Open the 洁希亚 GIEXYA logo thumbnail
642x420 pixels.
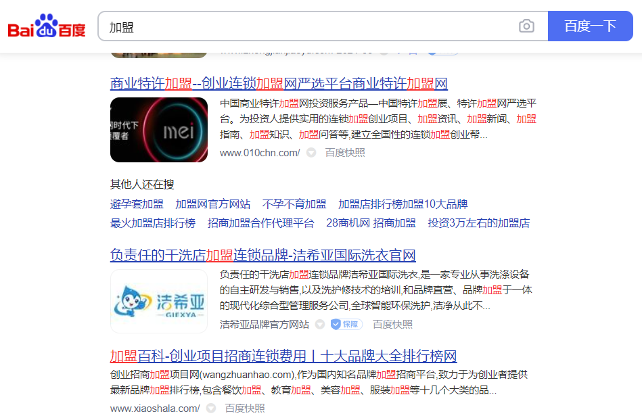(159, 302)
